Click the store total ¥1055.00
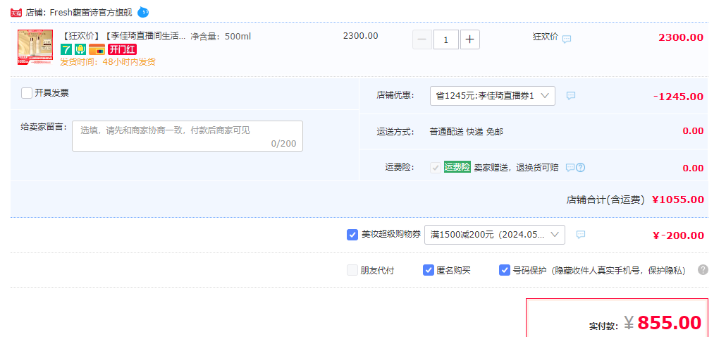 point(678,200)
